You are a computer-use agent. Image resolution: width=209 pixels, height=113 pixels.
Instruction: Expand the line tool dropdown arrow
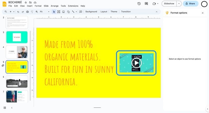coord(76,12)
